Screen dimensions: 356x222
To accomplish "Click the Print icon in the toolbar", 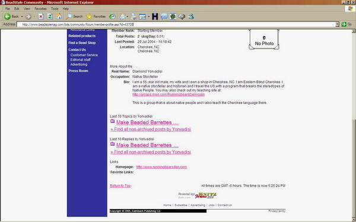I will pos(133,17).
